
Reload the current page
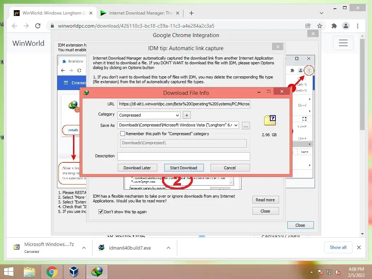tap(38, 26)
